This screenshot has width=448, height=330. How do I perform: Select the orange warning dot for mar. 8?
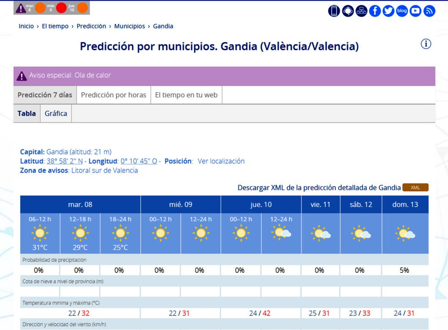point(40,8)
